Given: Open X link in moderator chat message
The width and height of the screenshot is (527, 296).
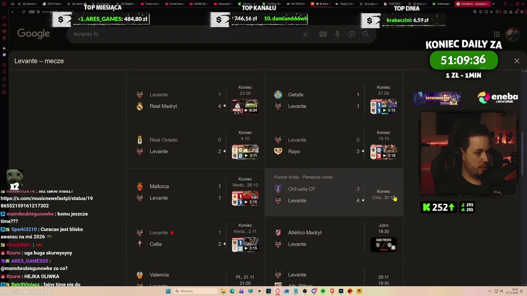Looking at the screenshot, I should pyautogui.click(x=47, y=202).
